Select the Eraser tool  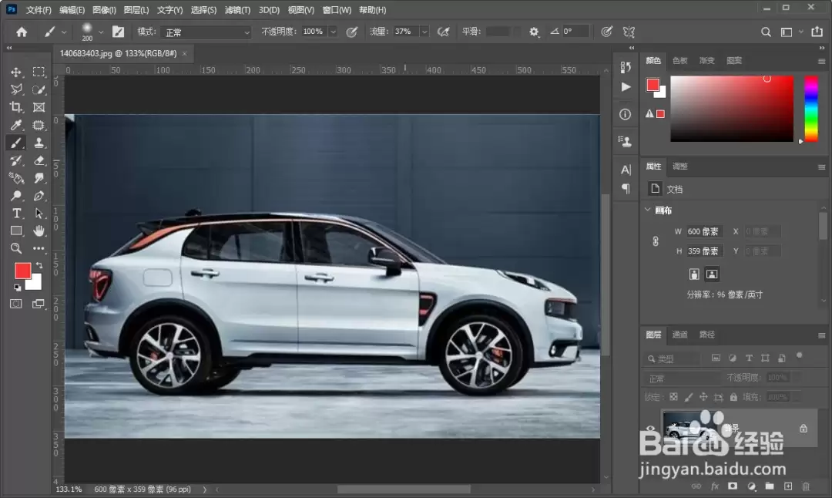pos(39,160)
